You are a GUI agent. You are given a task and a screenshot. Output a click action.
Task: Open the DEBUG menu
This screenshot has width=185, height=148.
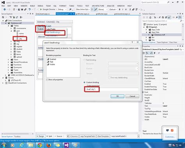[40, 6]
